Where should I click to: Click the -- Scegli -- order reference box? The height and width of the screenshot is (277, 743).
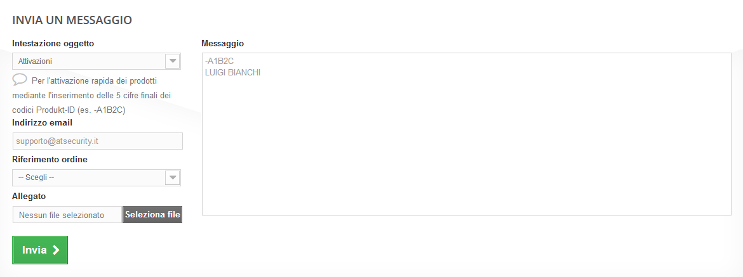pyautogui.click(x=96, y=177)
